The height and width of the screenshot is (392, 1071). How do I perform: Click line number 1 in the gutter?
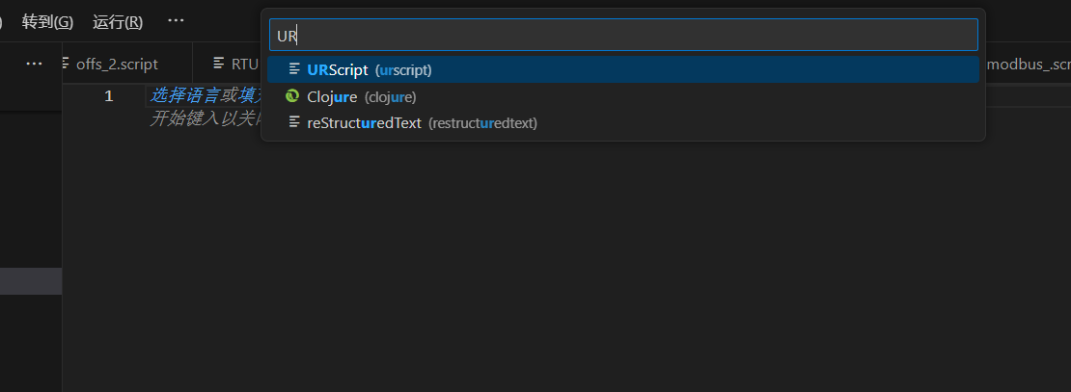[108, 95]
